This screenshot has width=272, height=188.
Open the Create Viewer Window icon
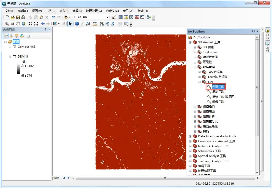click(x=126, y=24)
